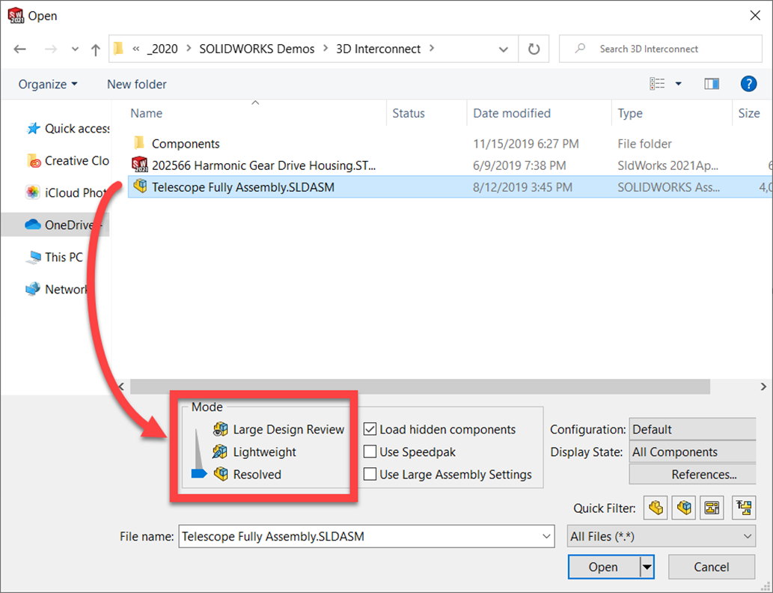Navigate to SOLIDWORKS Demos breadcrumb
Screen dimensions: 773x593
coord(257,49)
